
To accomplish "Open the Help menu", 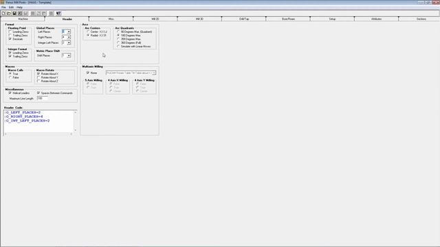I will 19,8.
